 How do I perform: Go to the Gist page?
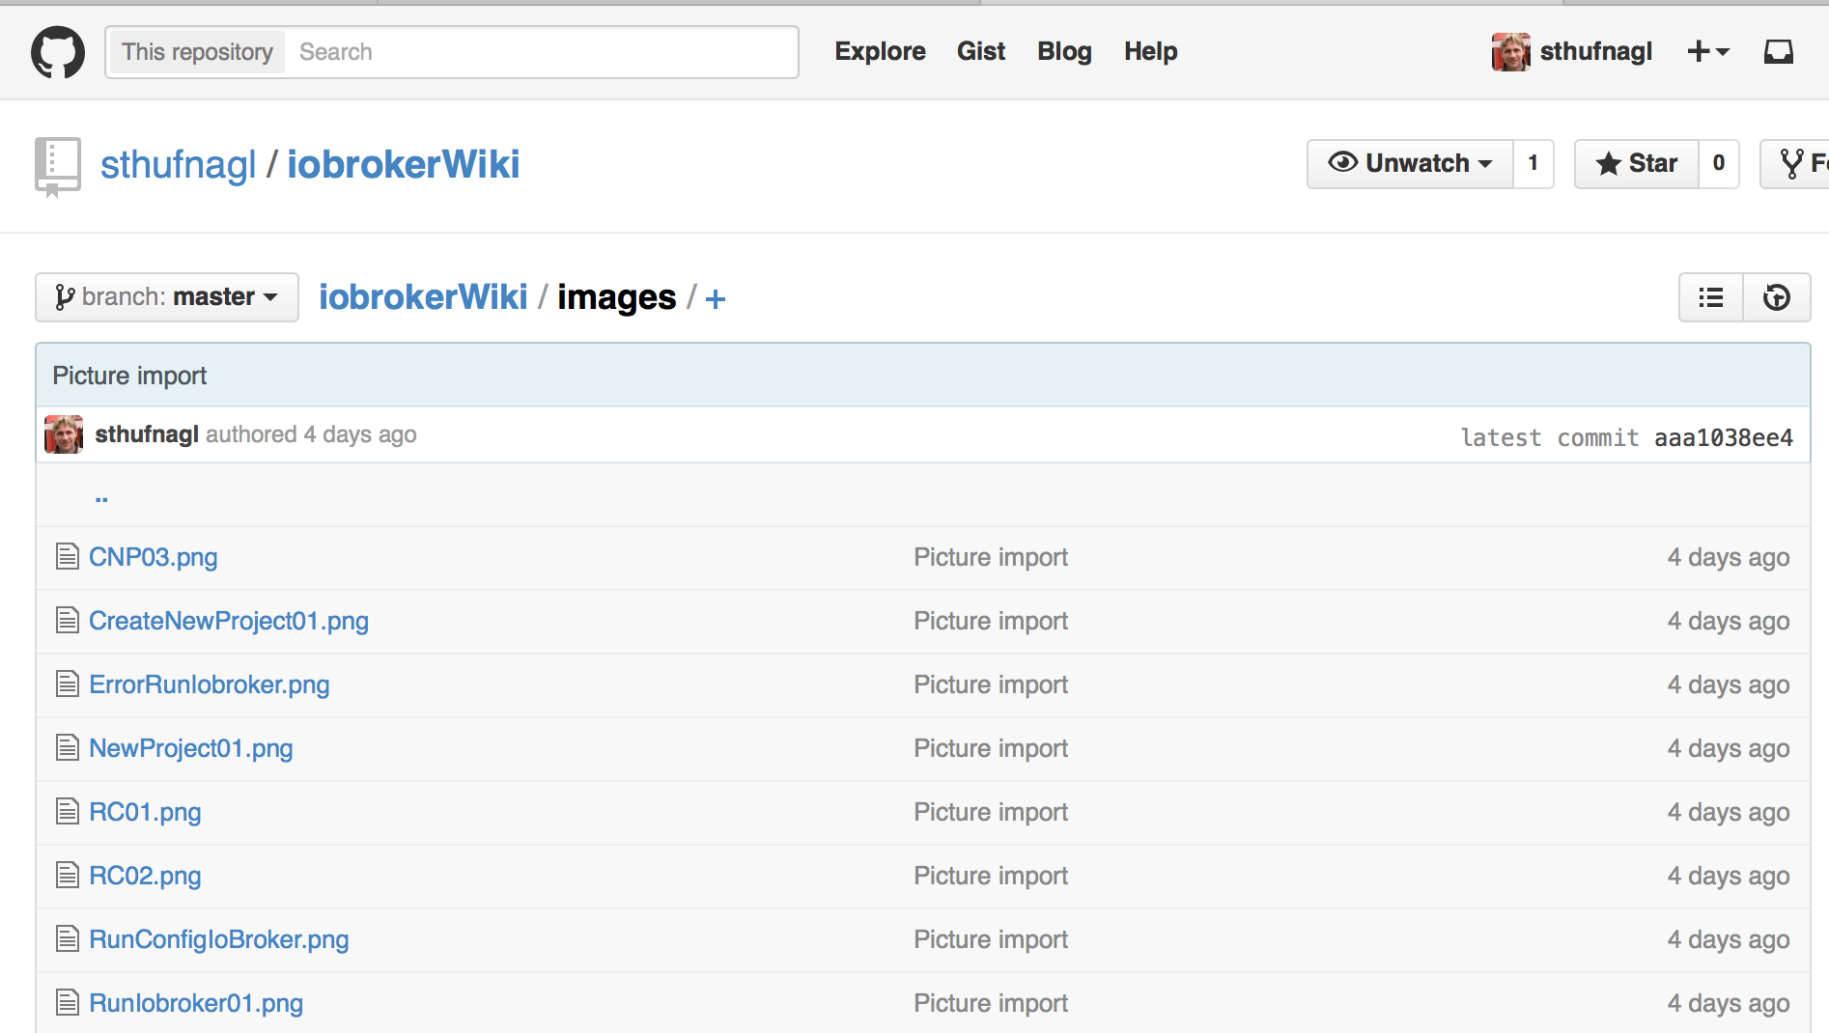coord(981,52)
